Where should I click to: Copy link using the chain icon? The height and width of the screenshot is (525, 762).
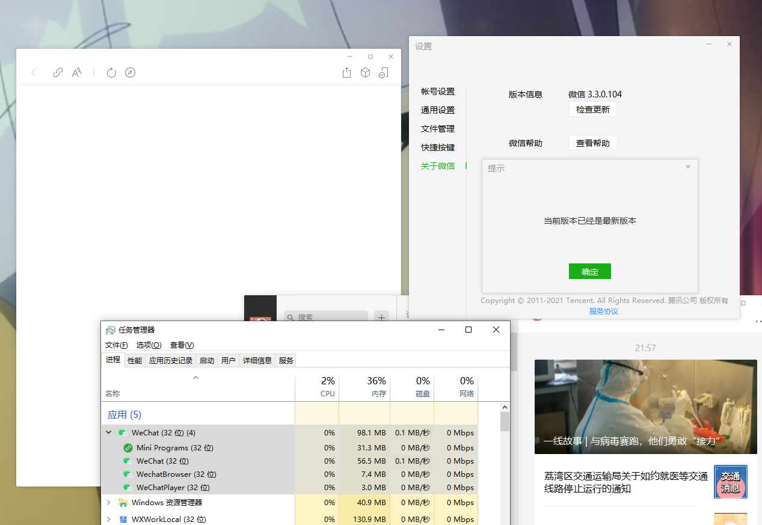tap(58, 73)
